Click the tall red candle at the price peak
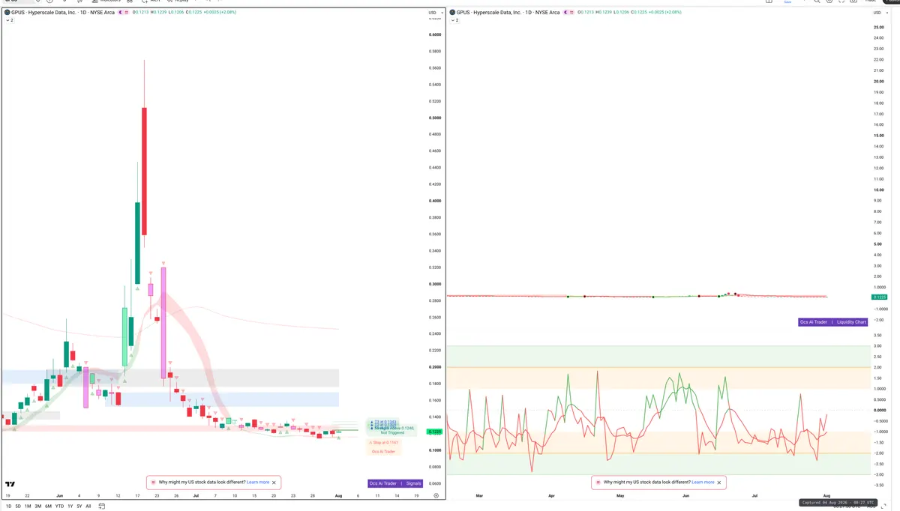 (144, 171)
